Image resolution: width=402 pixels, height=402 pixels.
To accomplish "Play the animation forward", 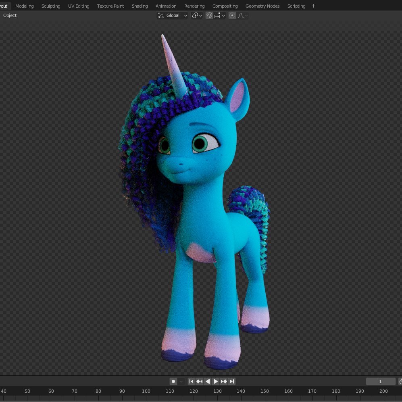I will pyautogui.click(x=216, y=381).
